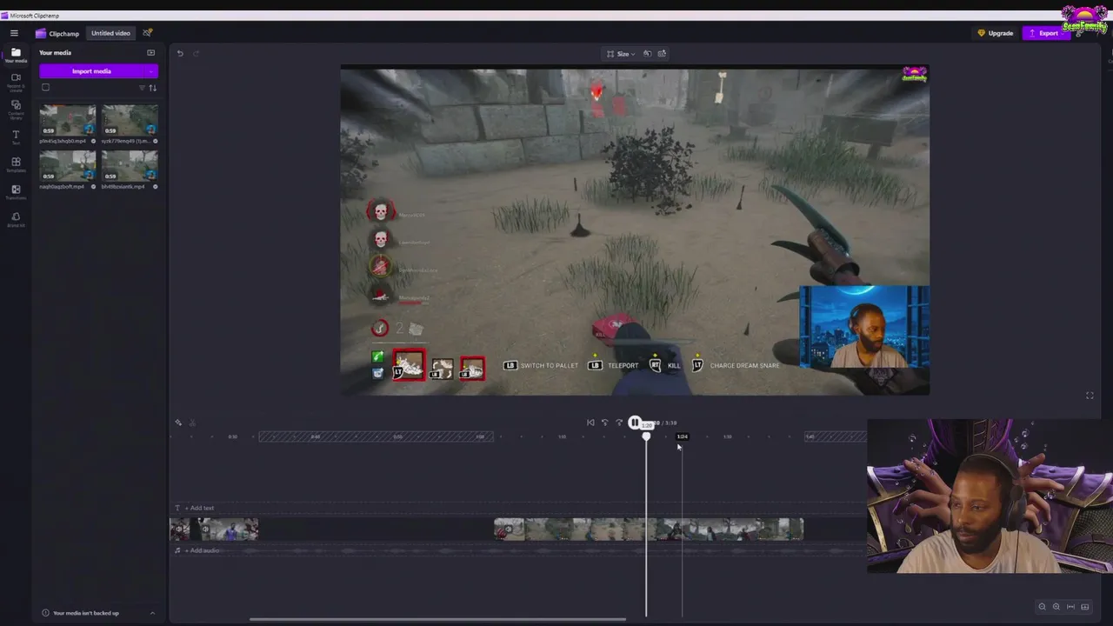Viewport: 1113px width, 626px height.
Task: Select the naqh0aqzboft.mp4 thumbnail
Action: [x=68, y=166]
